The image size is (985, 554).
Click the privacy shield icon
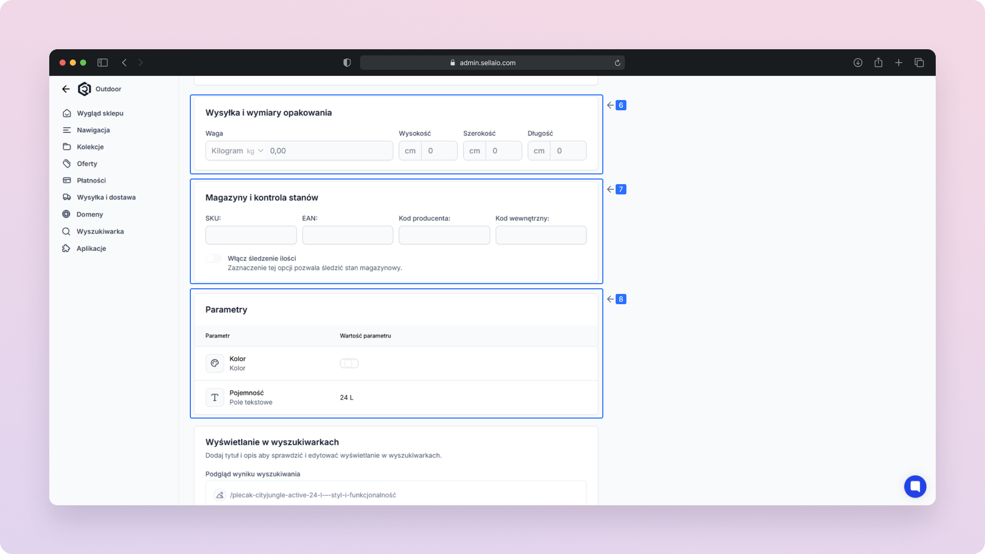[x=347, y=63]
